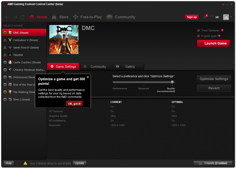Click the help icon next to In-game apps

(219, 36)
